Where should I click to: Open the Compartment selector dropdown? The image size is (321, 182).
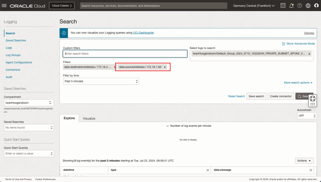coord(28,103)
